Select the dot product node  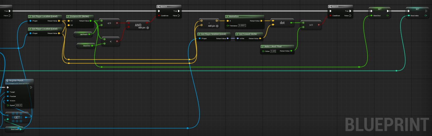click(282, 23)
